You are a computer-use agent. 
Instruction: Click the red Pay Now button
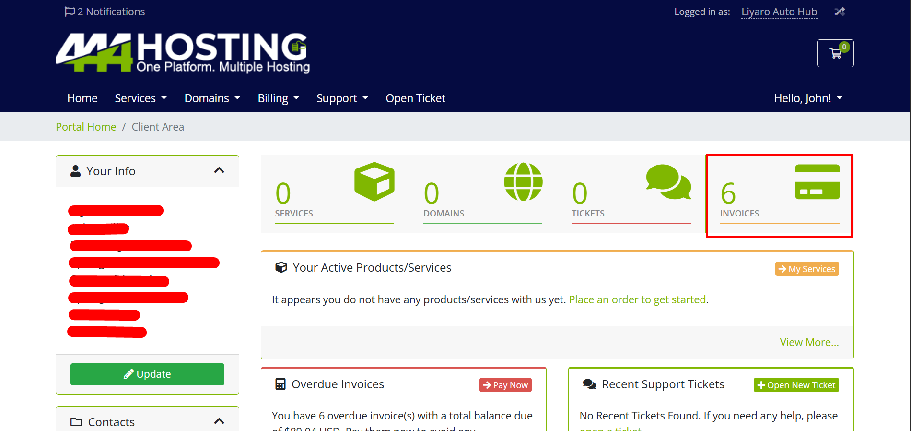pos(505,385)
